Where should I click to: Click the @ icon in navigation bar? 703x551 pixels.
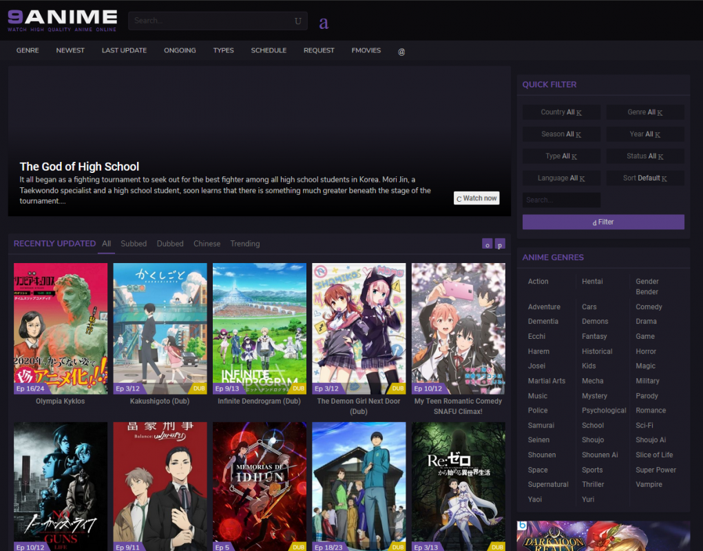(401, 52)
